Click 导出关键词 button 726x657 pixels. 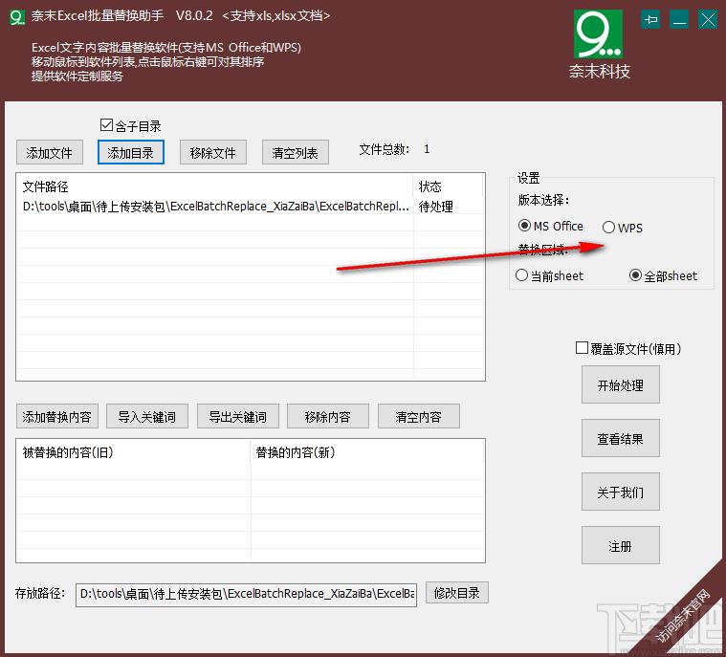(x=238, y=416)
